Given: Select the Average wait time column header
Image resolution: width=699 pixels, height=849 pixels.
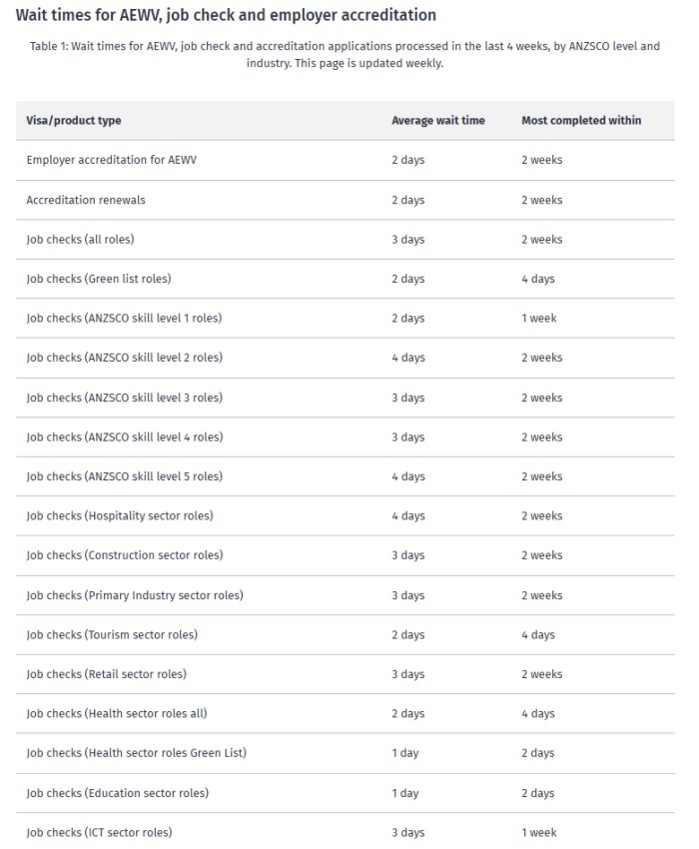Looking at the screenshot, I should (x=437, y=121).
